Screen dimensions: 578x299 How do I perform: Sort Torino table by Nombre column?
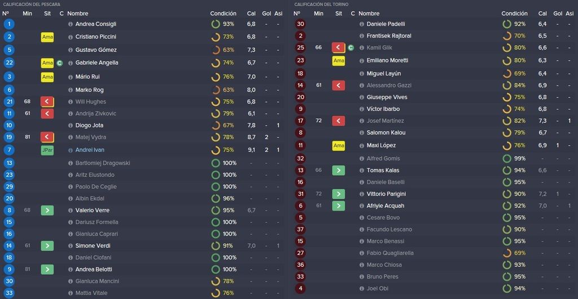click(369, 14)
